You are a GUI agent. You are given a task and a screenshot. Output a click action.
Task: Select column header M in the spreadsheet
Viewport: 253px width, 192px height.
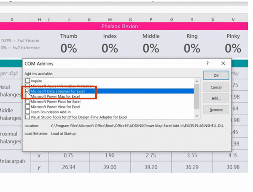click(x=110, y=19)
